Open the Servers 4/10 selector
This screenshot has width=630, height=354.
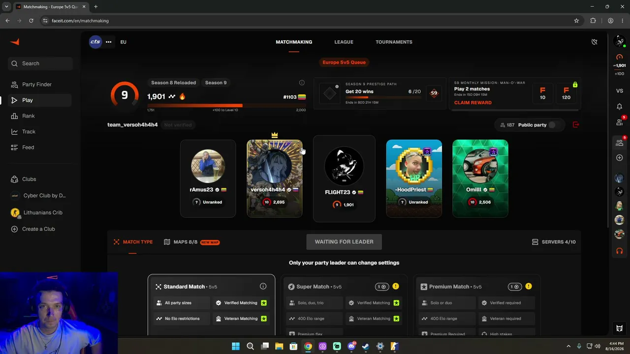554,242
